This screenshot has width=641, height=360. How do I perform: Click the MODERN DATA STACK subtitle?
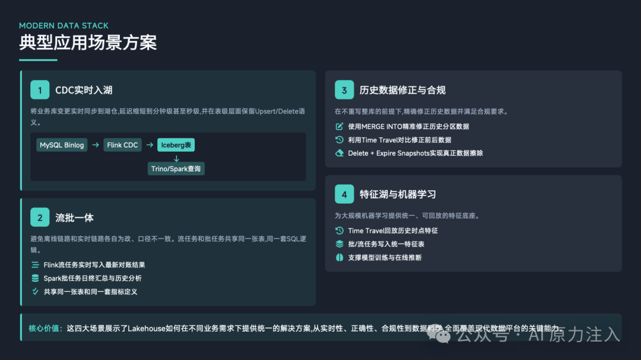point(64,25)
